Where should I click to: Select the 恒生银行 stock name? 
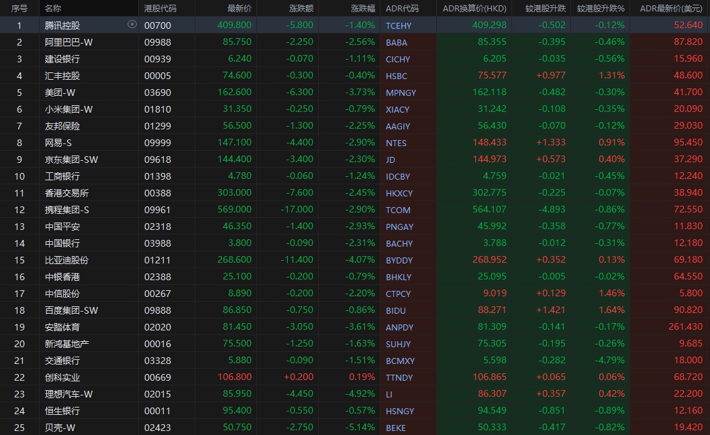point(62,410)
